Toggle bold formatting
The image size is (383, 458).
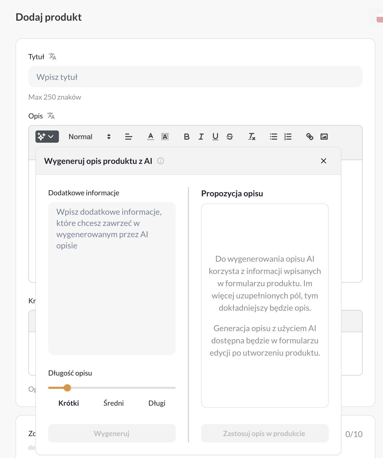tap(187, 137)
